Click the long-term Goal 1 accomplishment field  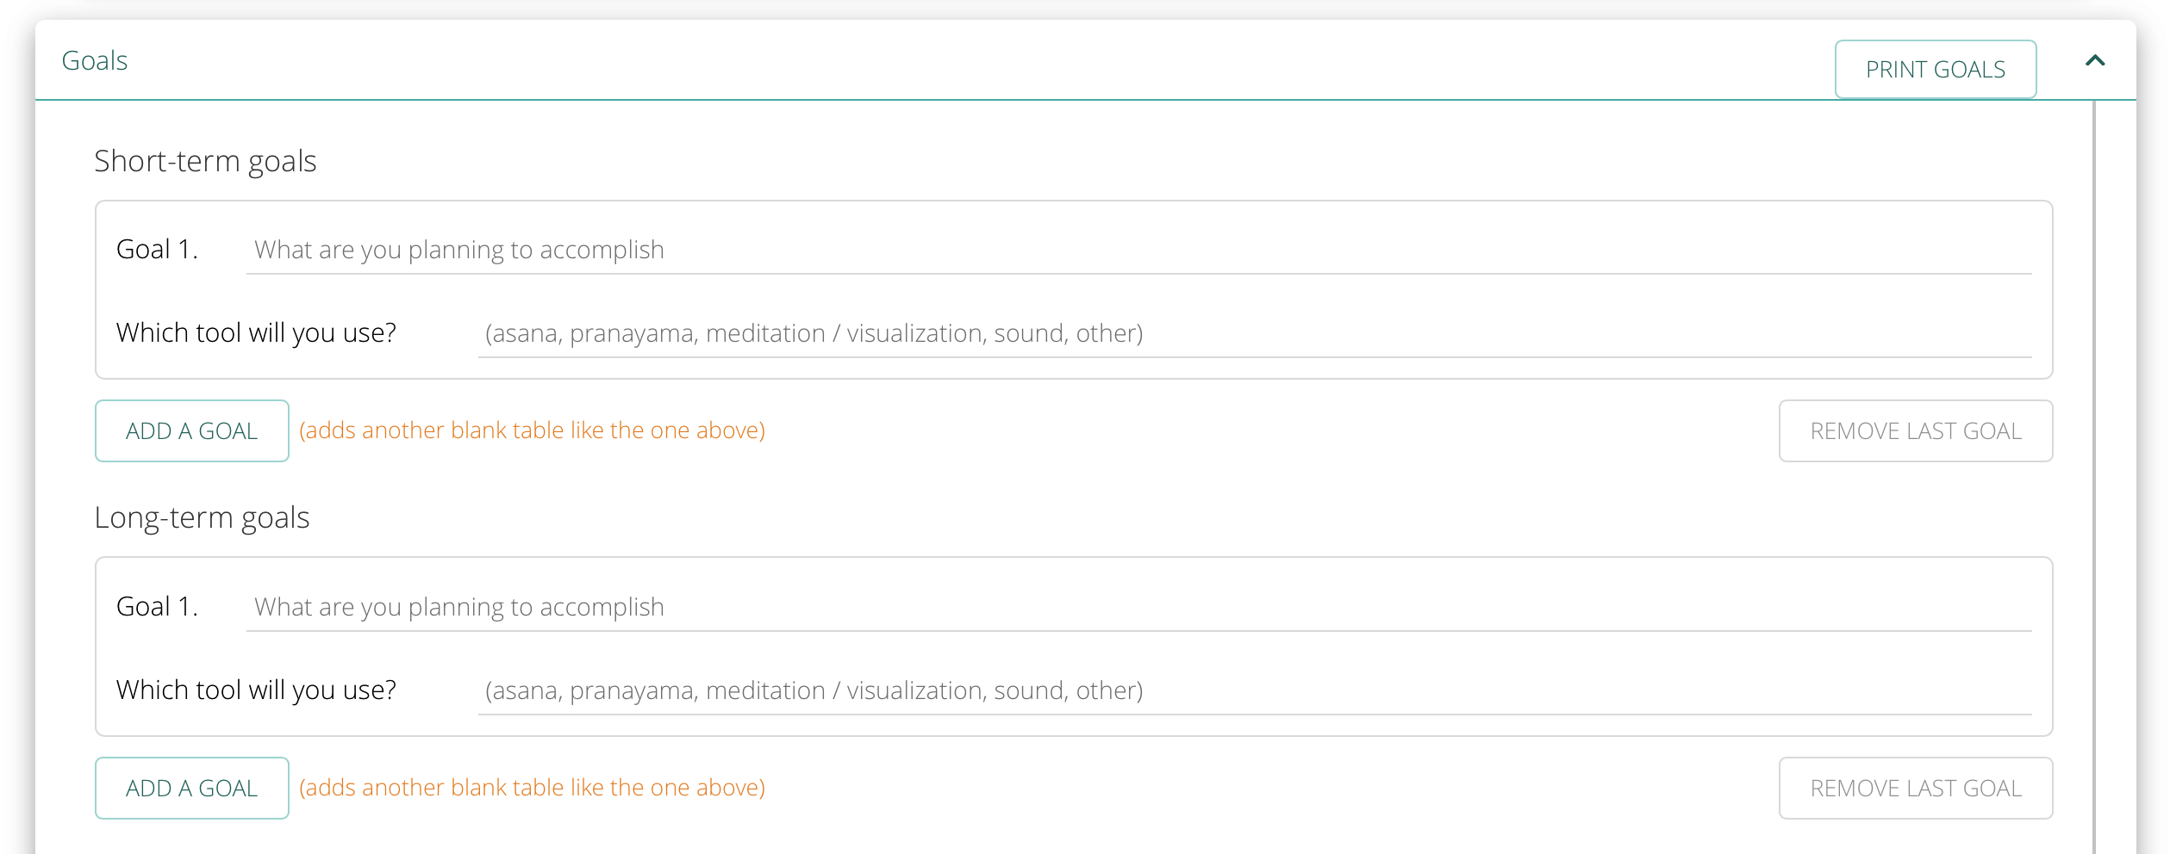coord(1138,607)
